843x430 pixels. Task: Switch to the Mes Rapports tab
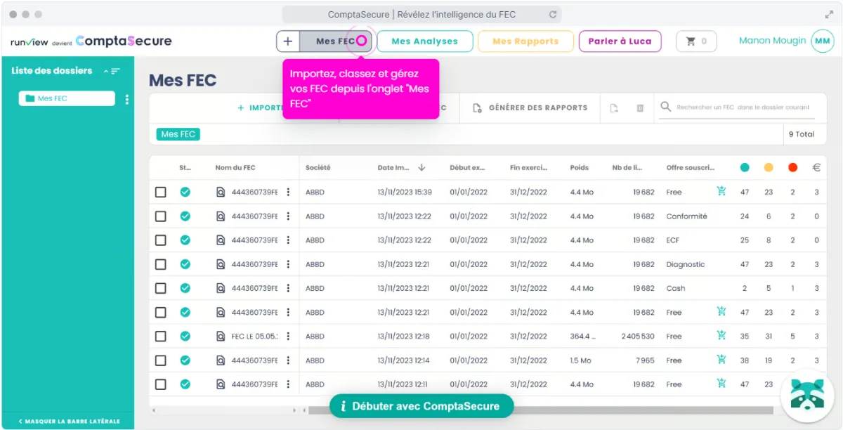tap(525, 41)
